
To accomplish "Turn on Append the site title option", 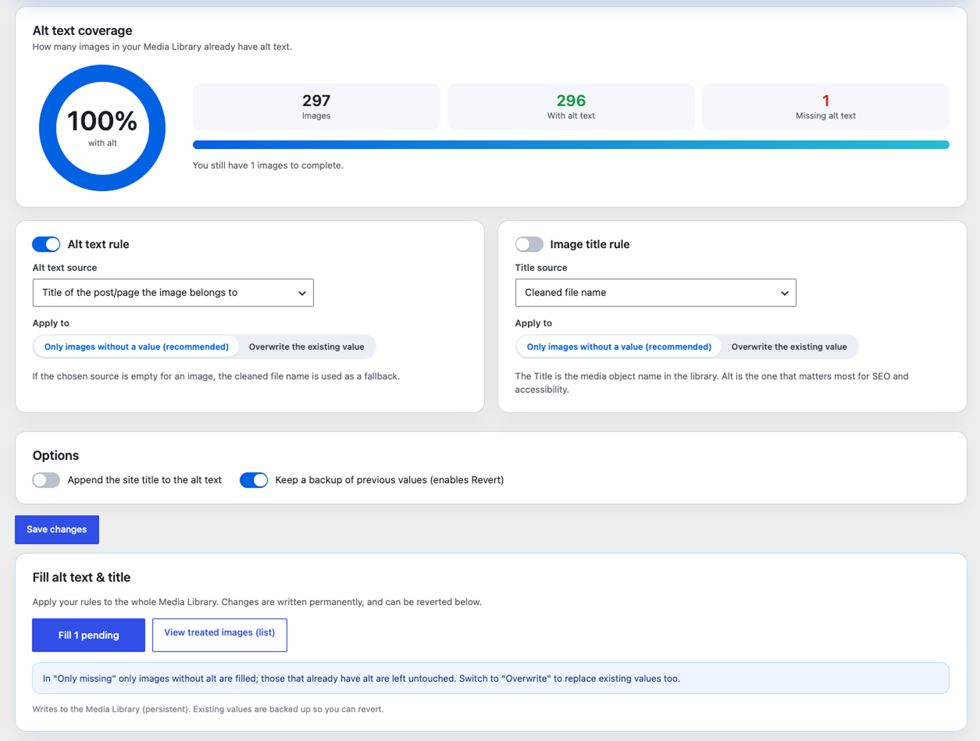I will tap(46, 480).
